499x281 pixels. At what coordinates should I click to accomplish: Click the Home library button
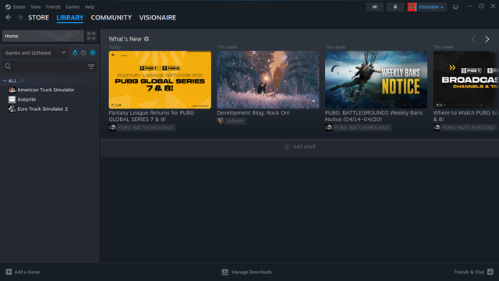43,36
